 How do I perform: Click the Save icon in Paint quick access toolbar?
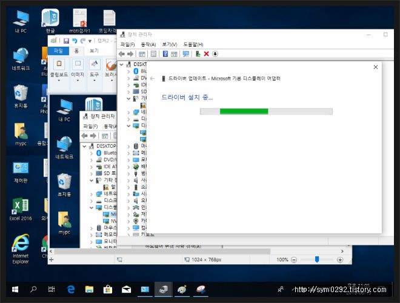pos(66,41)
